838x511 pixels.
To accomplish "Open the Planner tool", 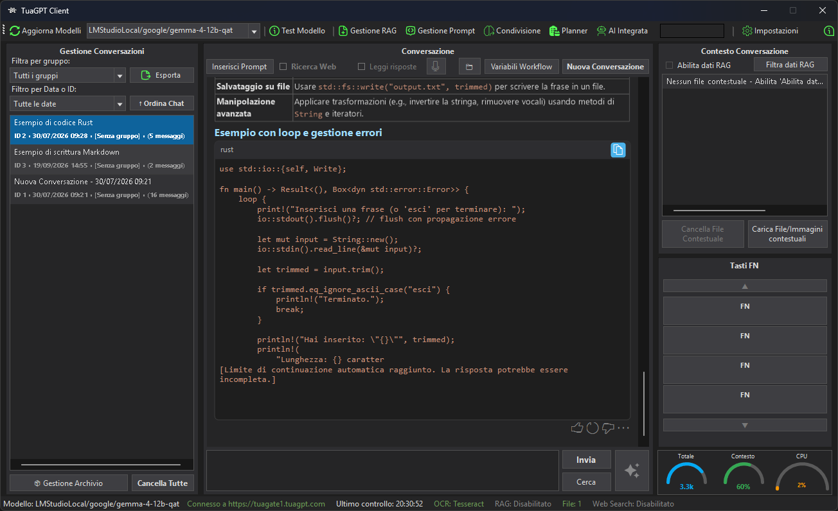I will 568,31.
